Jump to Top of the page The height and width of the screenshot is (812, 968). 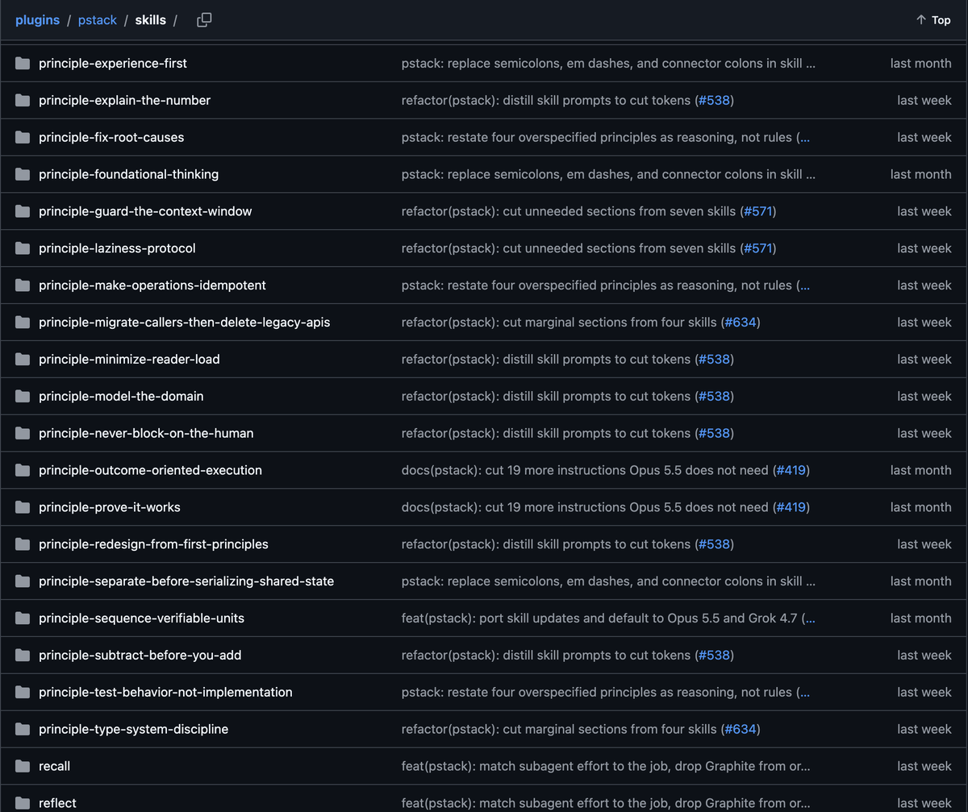933,20
